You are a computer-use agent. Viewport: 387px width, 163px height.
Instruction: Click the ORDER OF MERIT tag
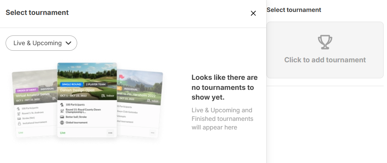(x=26, y=90)
